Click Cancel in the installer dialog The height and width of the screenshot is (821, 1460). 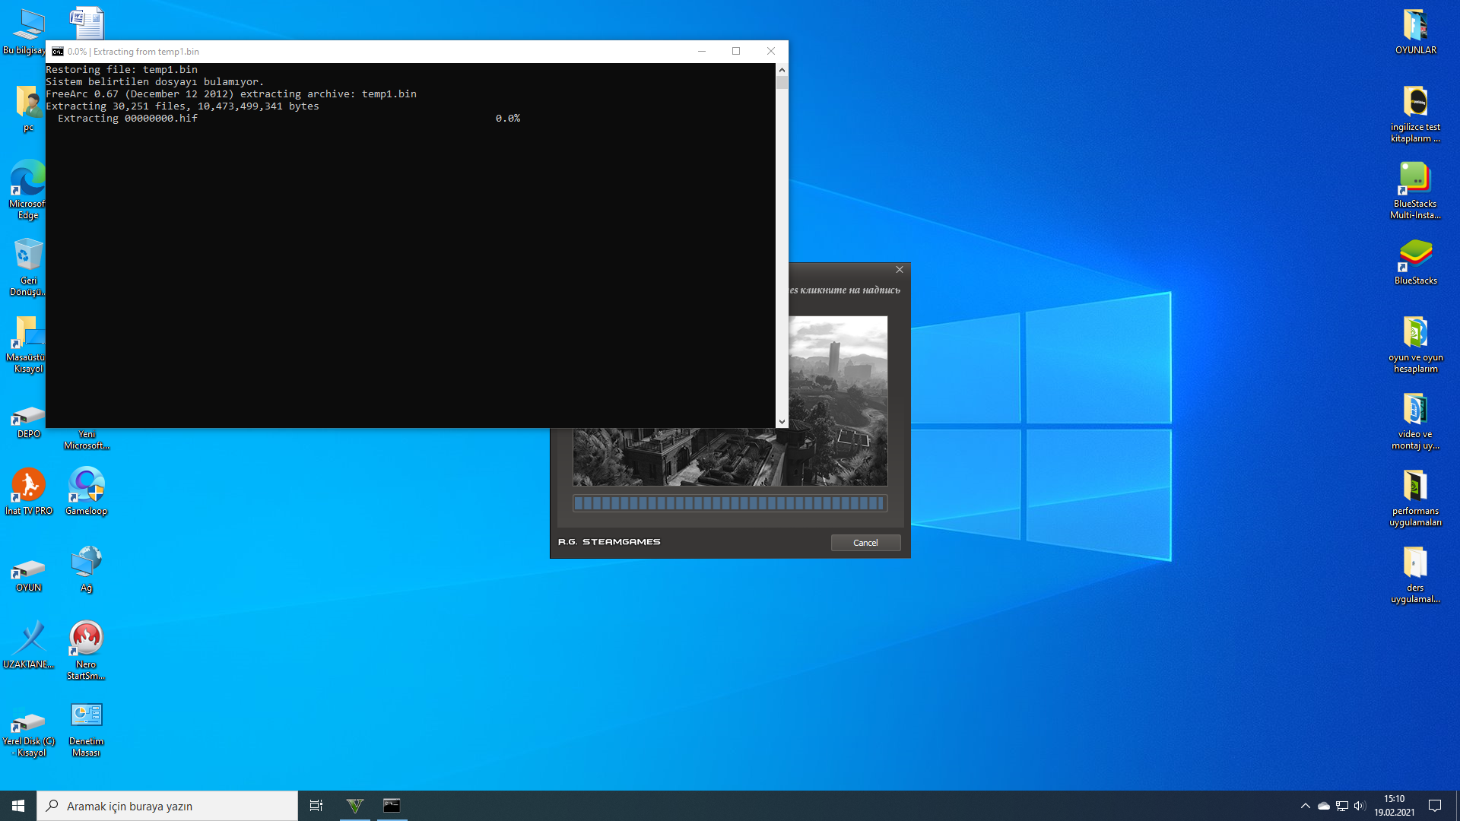pos(865,543)
